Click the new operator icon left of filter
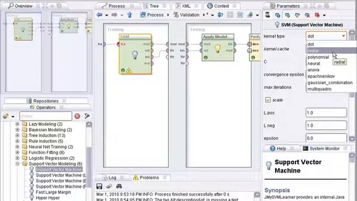 (6, 116)
